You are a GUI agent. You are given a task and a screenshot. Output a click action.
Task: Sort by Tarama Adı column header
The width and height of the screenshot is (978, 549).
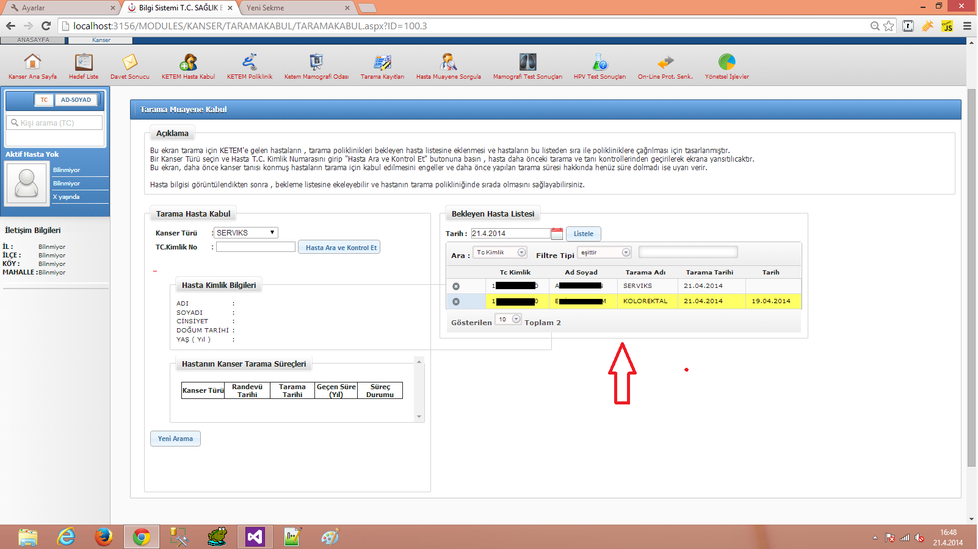tap(645, 273)
